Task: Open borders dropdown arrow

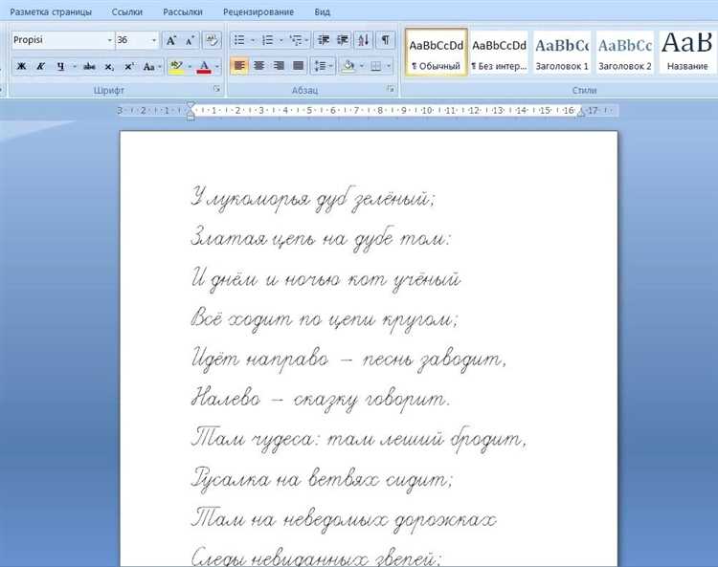Action: pos(389,67)
